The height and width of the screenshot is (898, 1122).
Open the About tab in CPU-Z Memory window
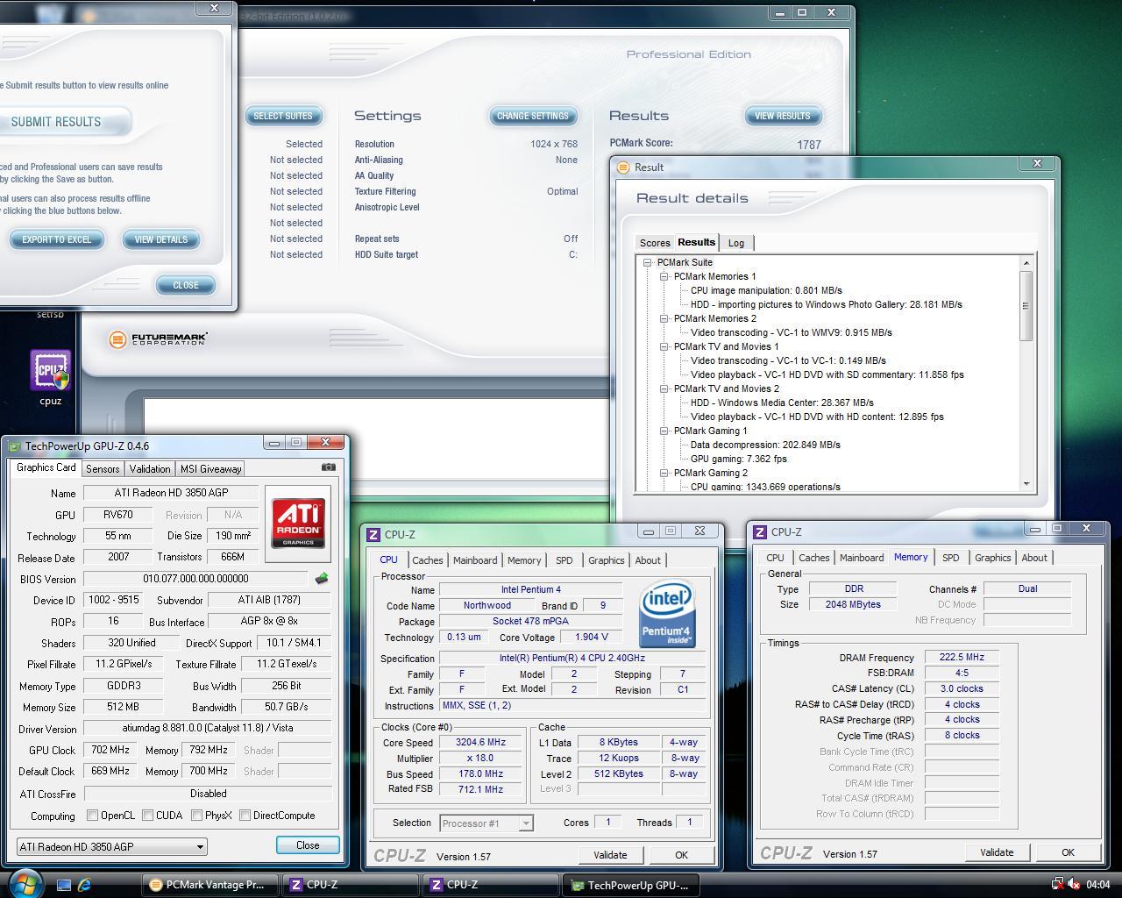[1034, 558]
